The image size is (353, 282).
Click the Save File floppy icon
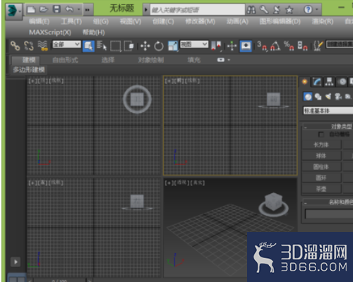56,9
